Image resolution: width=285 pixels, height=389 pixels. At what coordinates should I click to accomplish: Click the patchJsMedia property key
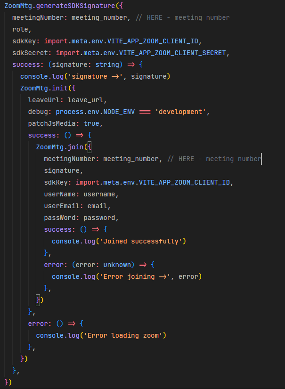point(52,123)
